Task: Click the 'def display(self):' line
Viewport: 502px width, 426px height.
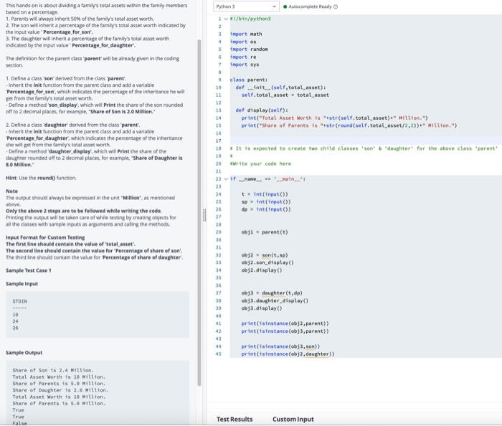Action: coord(262,110)
